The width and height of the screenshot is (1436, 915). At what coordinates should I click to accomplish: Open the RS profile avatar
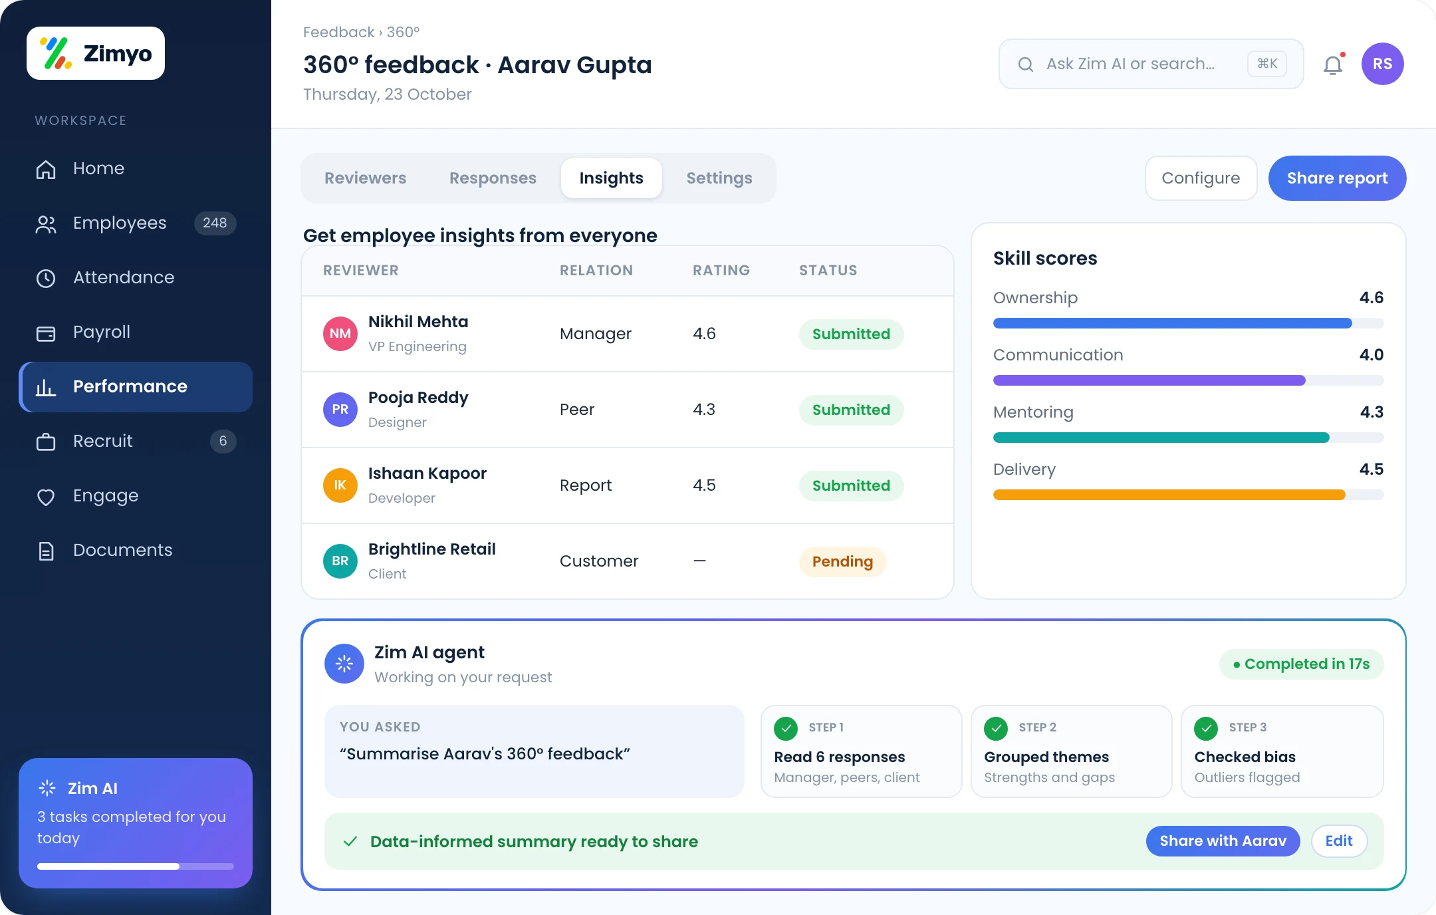pyautogui.click(x=1382, y=64)
